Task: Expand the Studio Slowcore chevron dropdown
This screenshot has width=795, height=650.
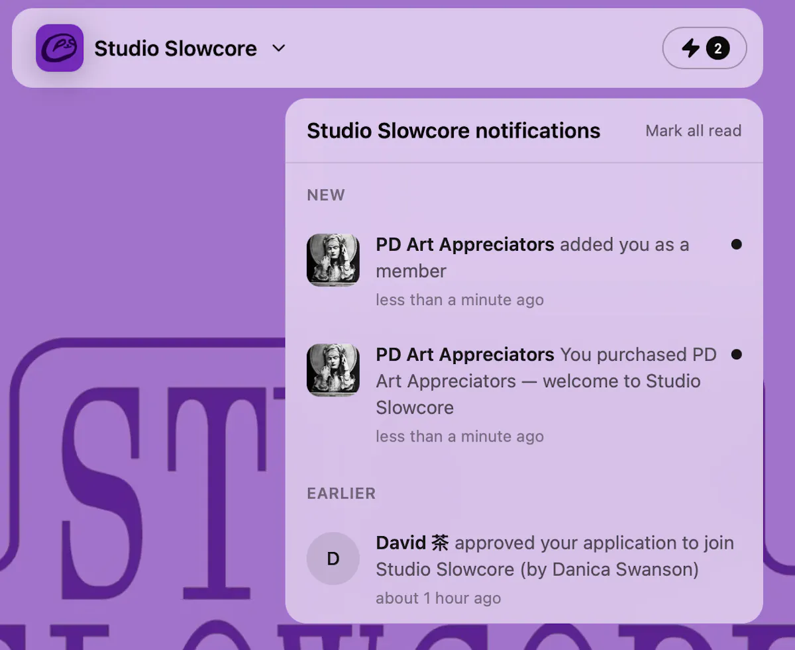Action: [279, 48]
